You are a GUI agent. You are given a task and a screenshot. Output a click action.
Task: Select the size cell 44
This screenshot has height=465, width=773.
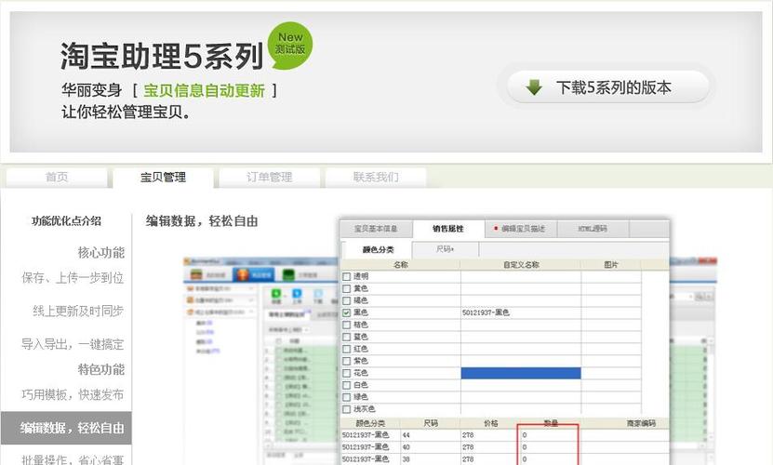point(430,435)
